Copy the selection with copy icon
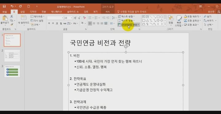 [x=12, y=21]
